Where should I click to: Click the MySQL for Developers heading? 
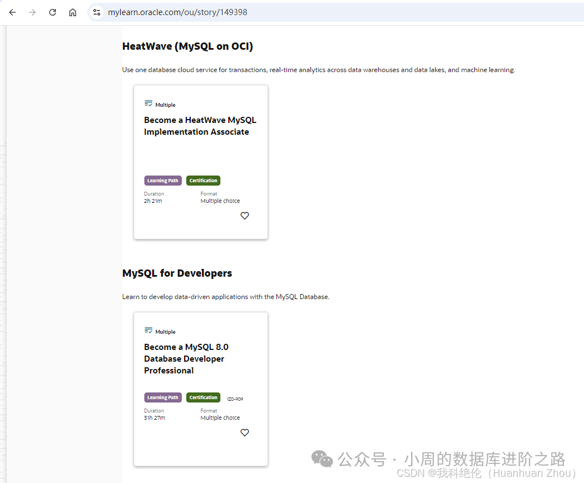point(177,273)
